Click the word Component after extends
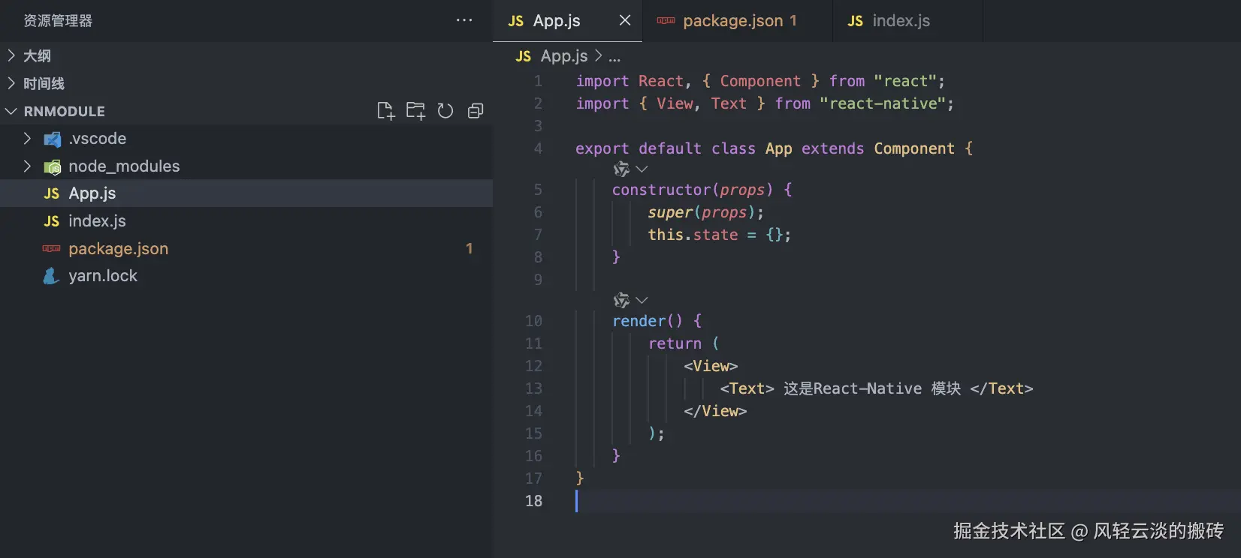 [x=914, y=148]
